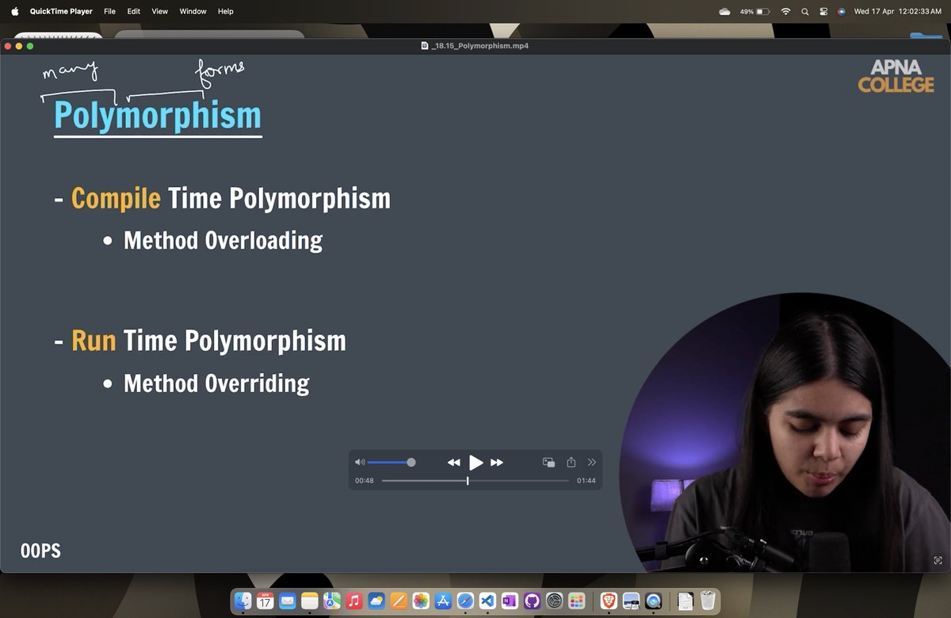951x618 pixels.
Task: Fast forward the video playback
Action: (x=497, y=462)
